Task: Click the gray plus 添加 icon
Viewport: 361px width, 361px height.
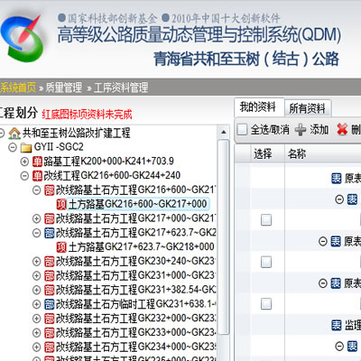Action: click(x=301, y=130)
